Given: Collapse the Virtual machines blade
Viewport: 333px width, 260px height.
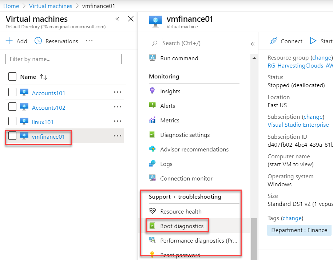Looking at the screenshot, I should [x=117, y=19].
